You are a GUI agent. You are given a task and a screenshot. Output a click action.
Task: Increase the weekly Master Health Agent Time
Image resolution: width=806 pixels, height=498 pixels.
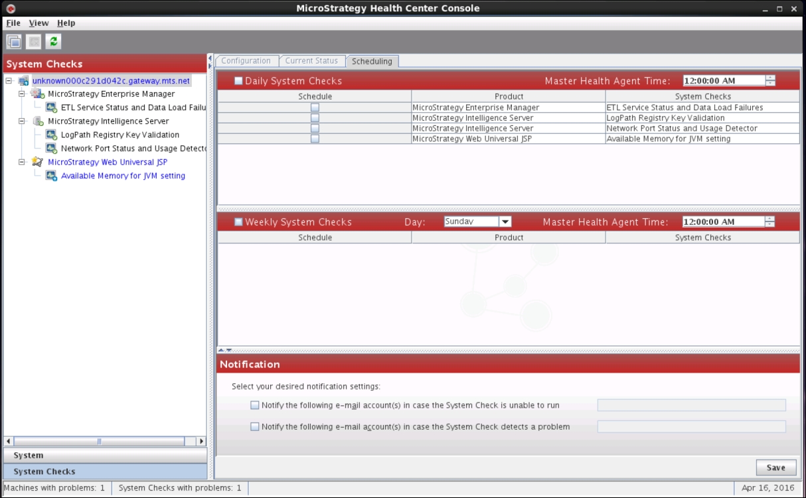(770, 219)
